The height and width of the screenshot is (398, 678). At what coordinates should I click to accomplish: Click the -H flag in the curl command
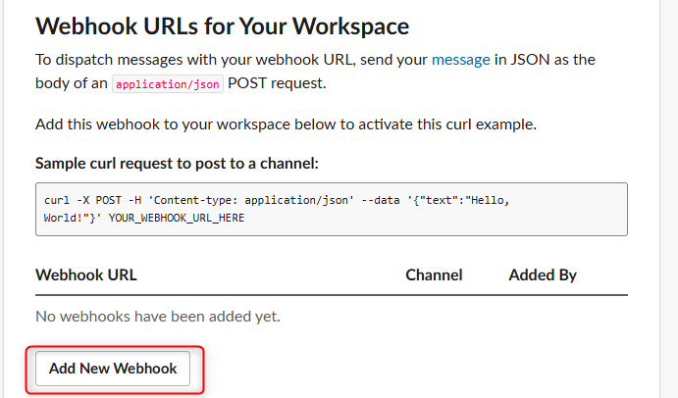tap(134, 201)
